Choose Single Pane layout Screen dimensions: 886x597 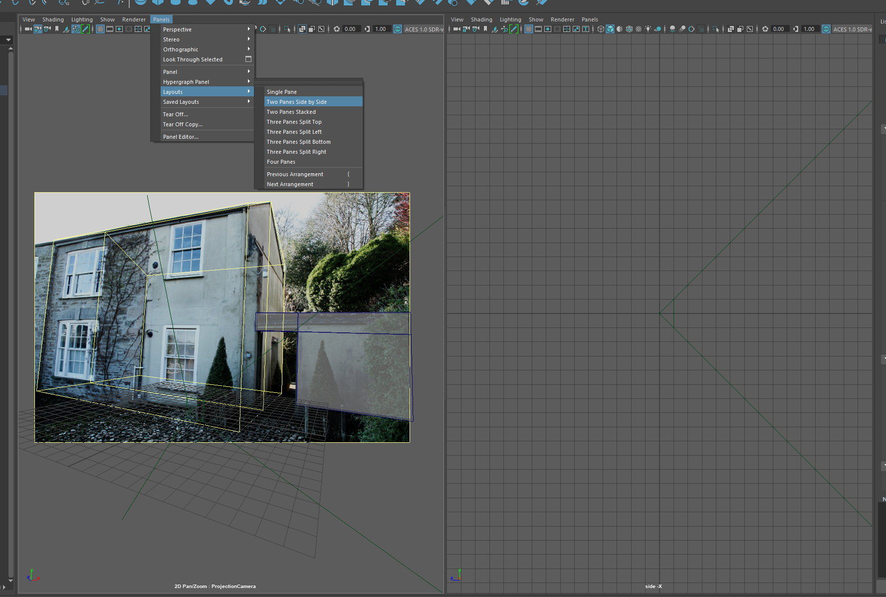click(x=313, y=92)
